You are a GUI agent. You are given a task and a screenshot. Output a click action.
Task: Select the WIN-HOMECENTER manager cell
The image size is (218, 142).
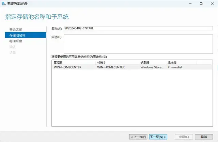(67, 67)
